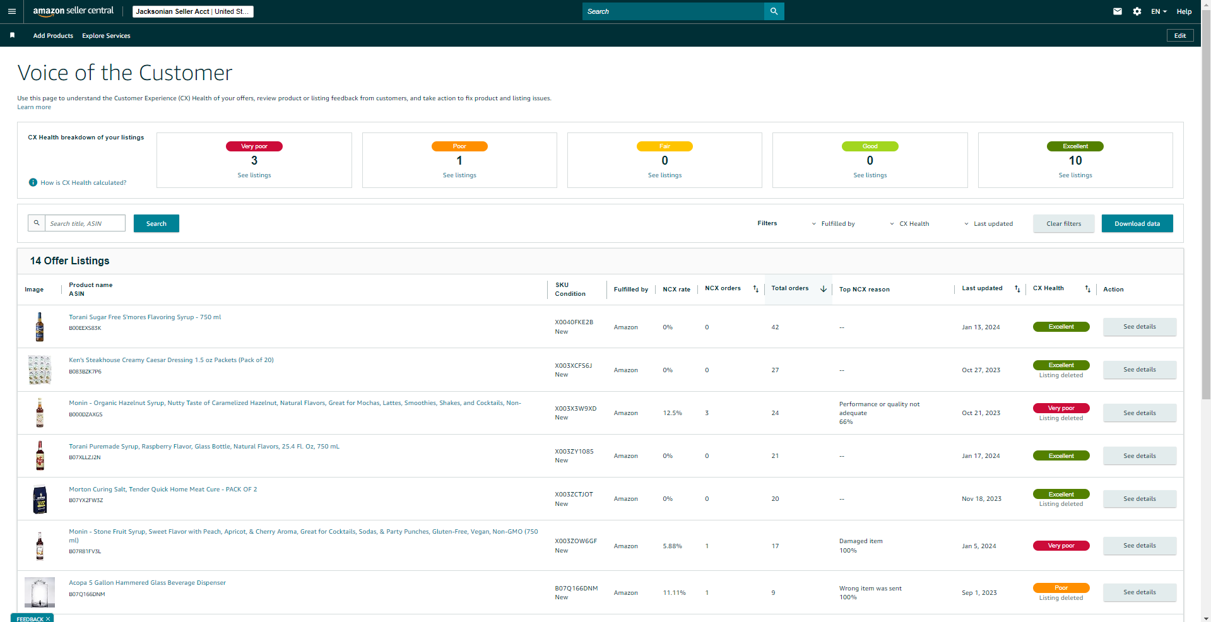Screen dimensions: 1211x622
Task: Open the hamburger navigation menu
Action: pos(11,11)
